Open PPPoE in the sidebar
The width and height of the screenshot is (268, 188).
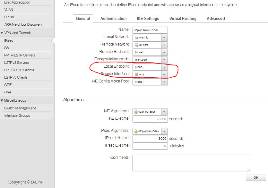click(10, 17)
